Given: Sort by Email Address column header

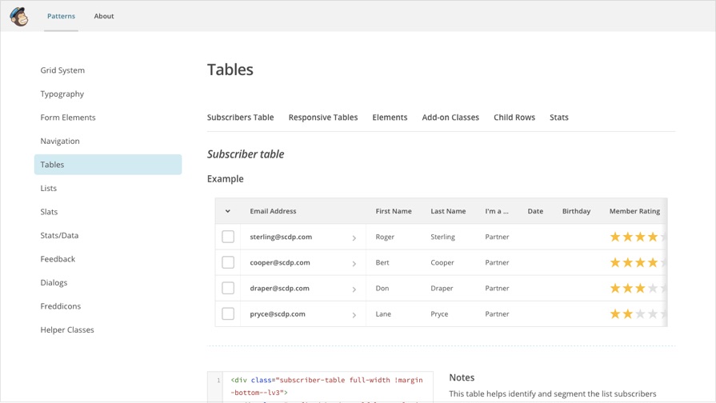Looking at the screenshot, I should (x=273, y=211).
